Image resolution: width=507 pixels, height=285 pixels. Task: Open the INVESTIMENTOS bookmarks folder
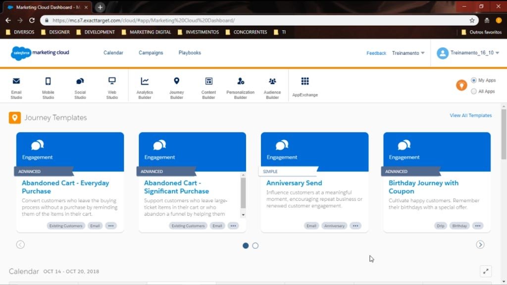[x=199, y=32]
